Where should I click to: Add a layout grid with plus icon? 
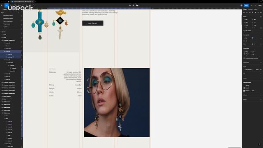(261, 62)
